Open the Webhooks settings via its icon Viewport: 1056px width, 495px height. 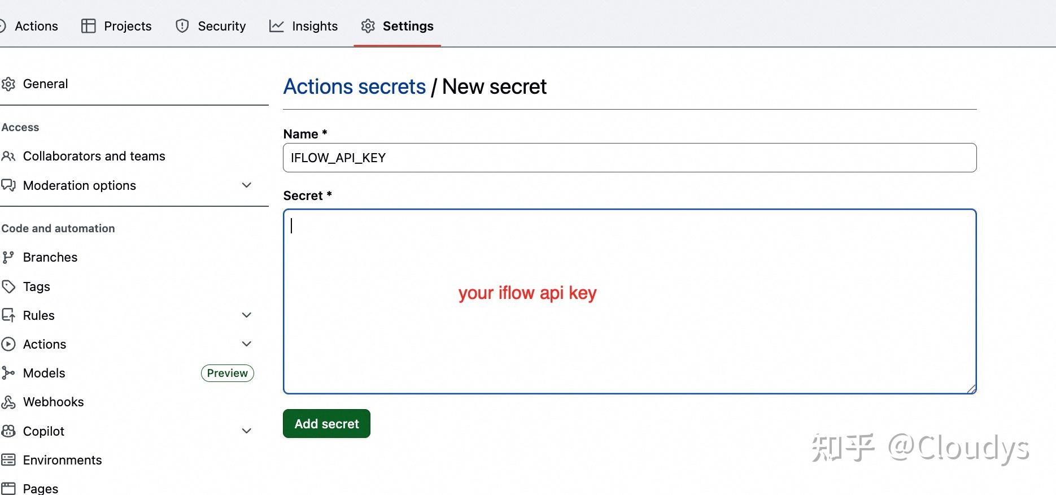[8, 402]
